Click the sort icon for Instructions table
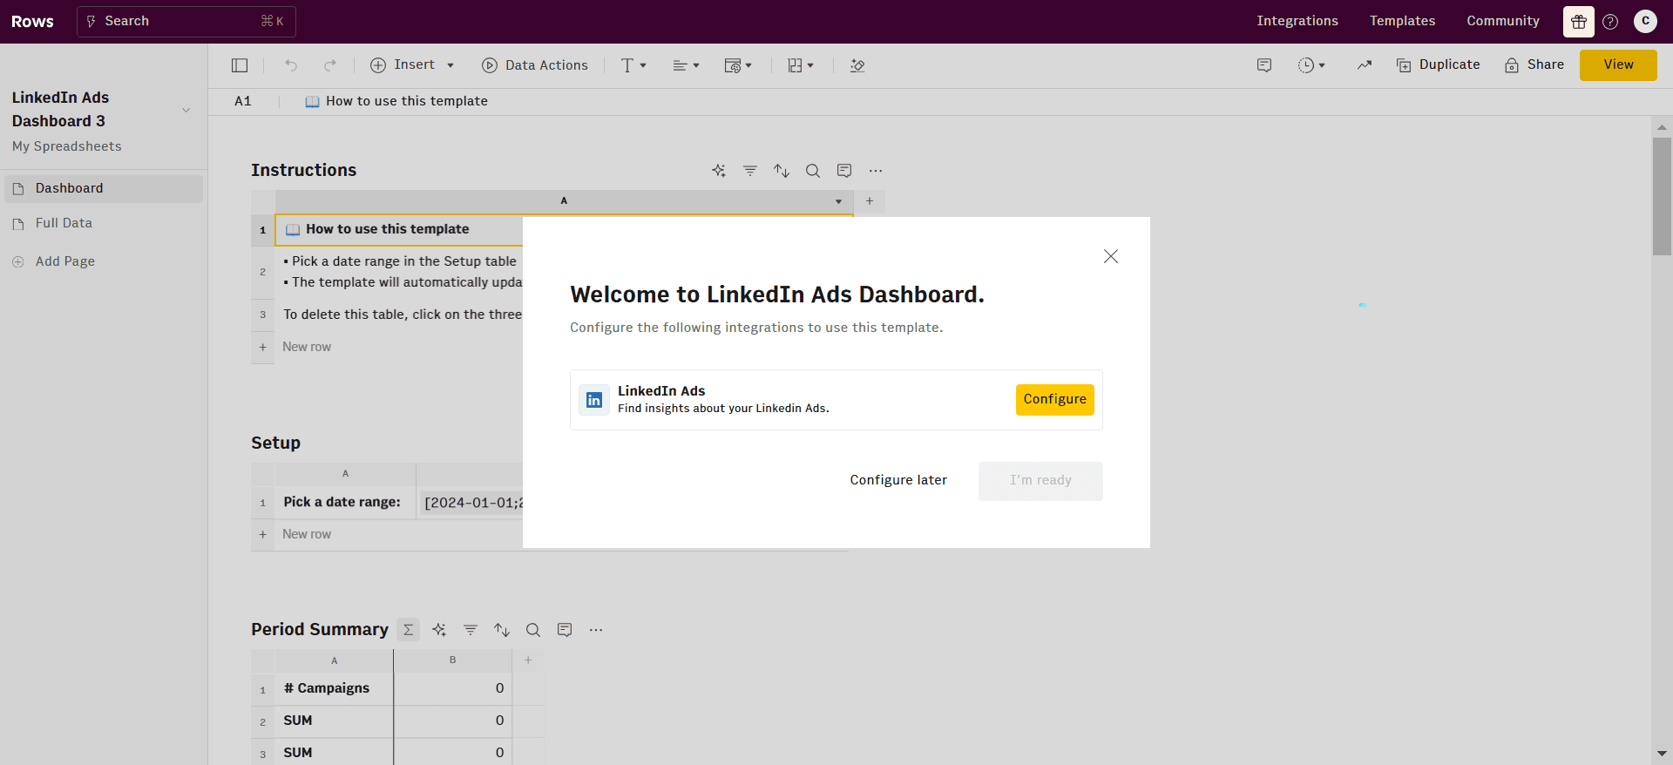The image size is (1673, 765). (x=782, y=171)
